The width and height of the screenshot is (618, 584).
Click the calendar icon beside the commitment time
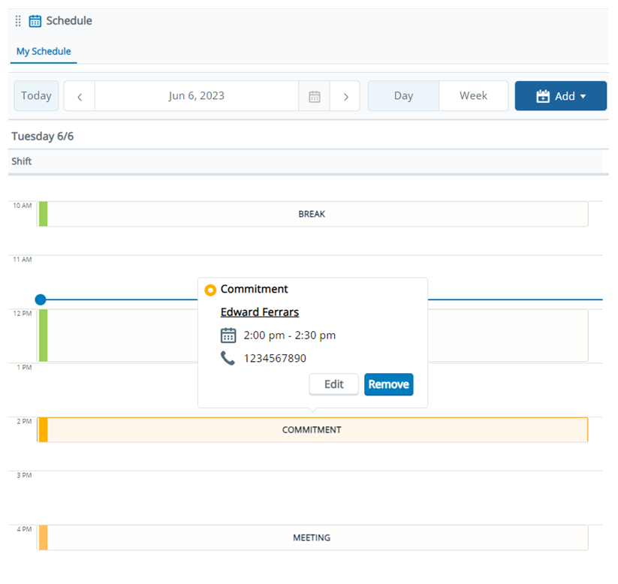(x=228, y=335)
